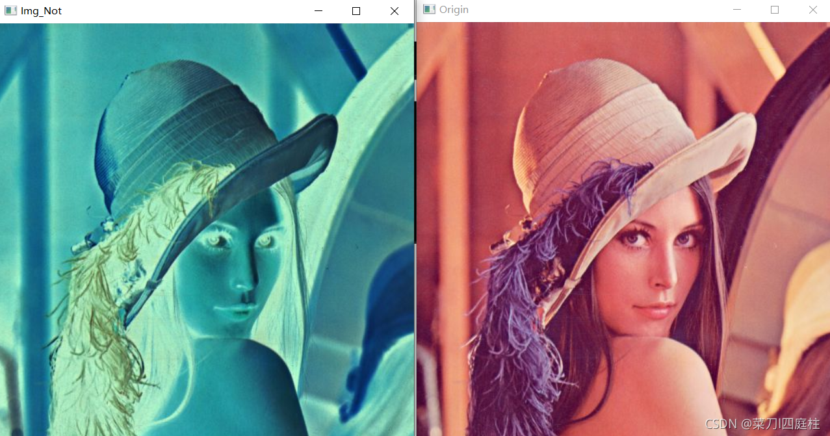The height and width of the screenshot is (436, 830).
Task: Click the Origin window app icon
Action: [429, 9]
